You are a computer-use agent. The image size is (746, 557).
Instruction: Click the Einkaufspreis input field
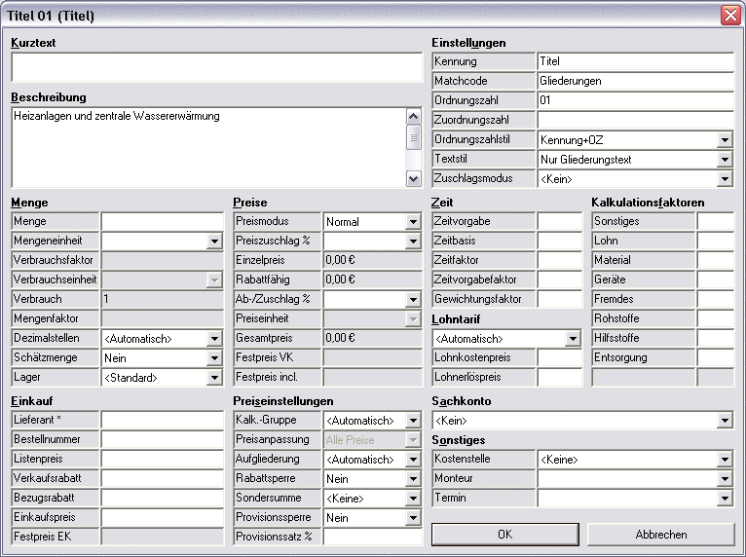163,517
